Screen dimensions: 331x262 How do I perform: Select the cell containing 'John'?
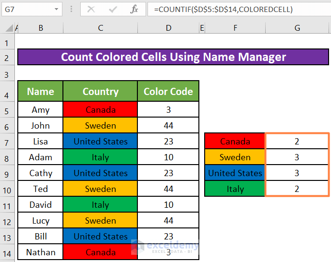(40, 125)
